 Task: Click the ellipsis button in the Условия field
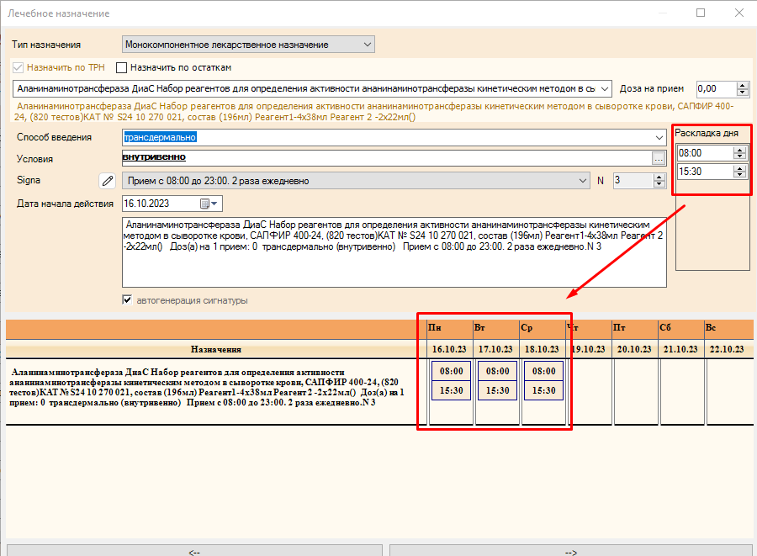pos(658,158)
